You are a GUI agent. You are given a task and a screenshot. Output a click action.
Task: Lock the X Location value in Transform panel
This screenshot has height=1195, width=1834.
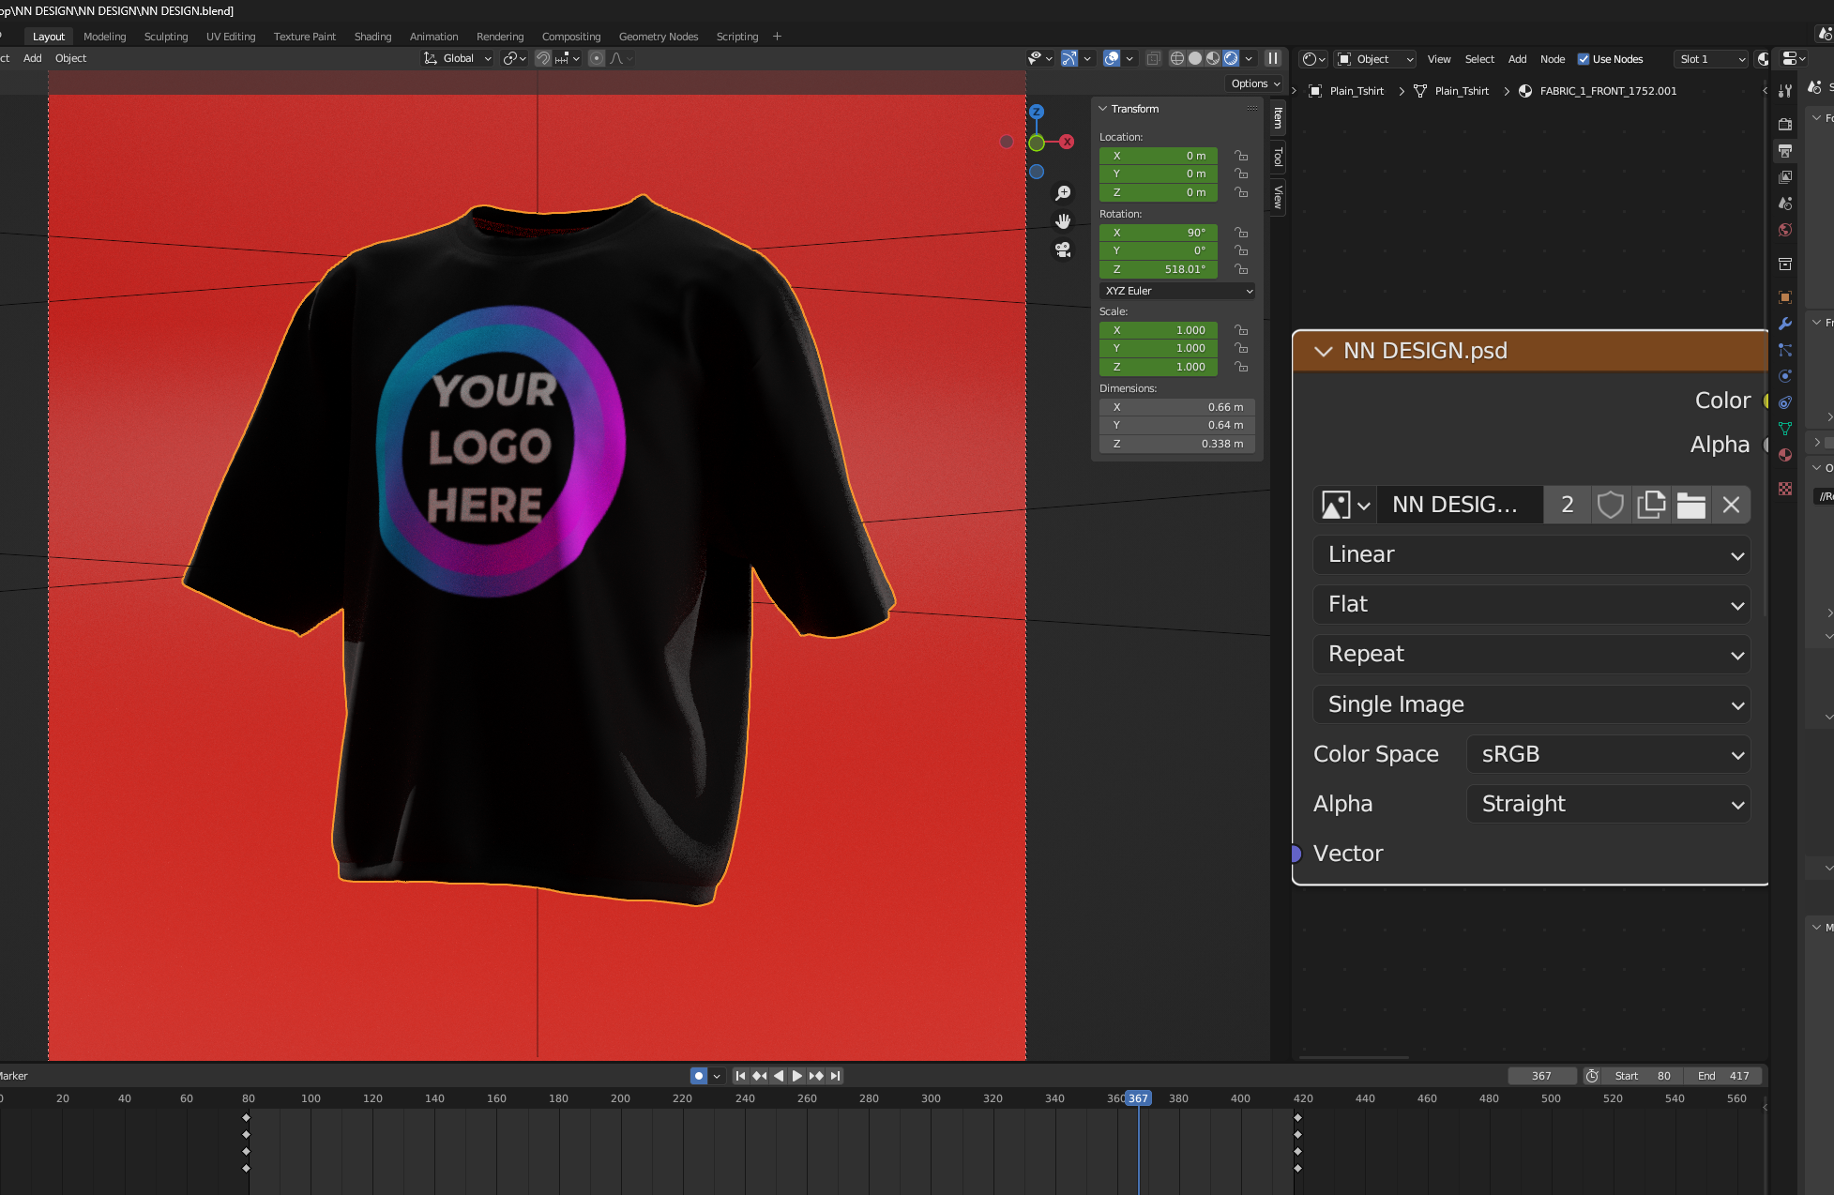[1241, 156]
